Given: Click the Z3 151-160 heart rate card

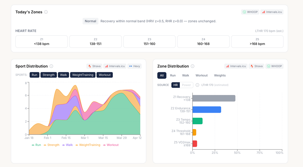Looking at the screenshot, I should [x=149, y=41].
